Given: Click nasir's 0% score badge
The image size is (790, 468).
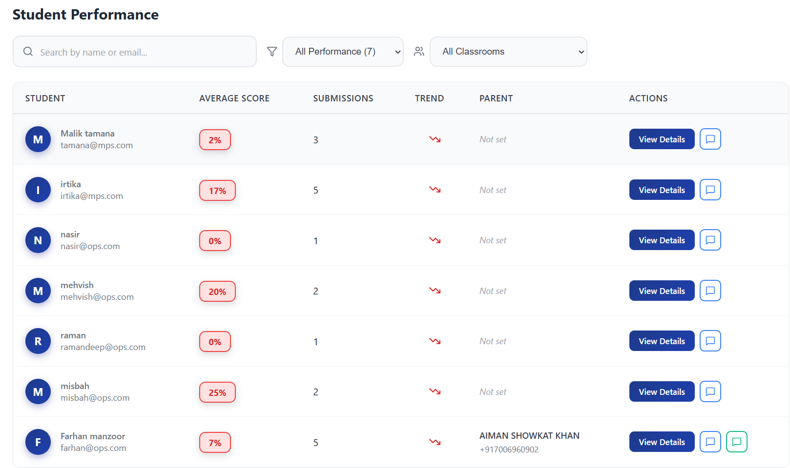Looking at the screenshot, I should (x=215, y=241).
